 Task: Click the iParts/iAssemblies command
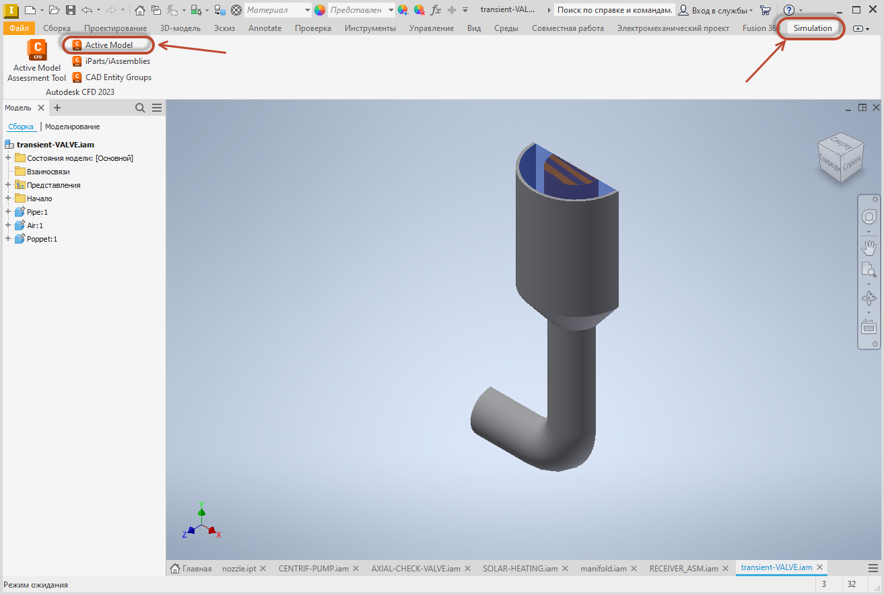(x=111, y=61)
